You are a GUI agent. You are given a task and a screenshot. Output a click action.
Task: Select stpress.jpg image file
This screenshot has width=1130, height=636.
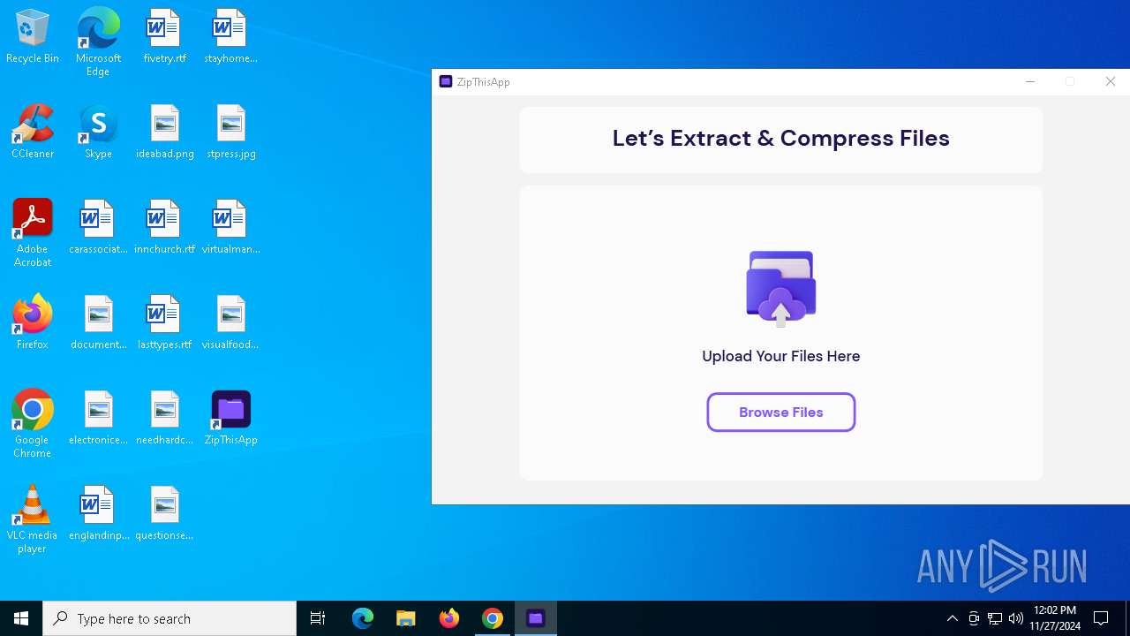[230, 132]
